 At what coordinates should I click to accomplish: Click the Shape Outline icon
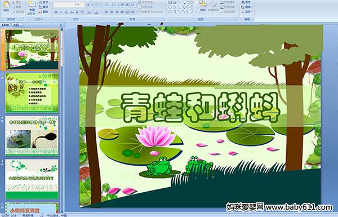point(222,7)
